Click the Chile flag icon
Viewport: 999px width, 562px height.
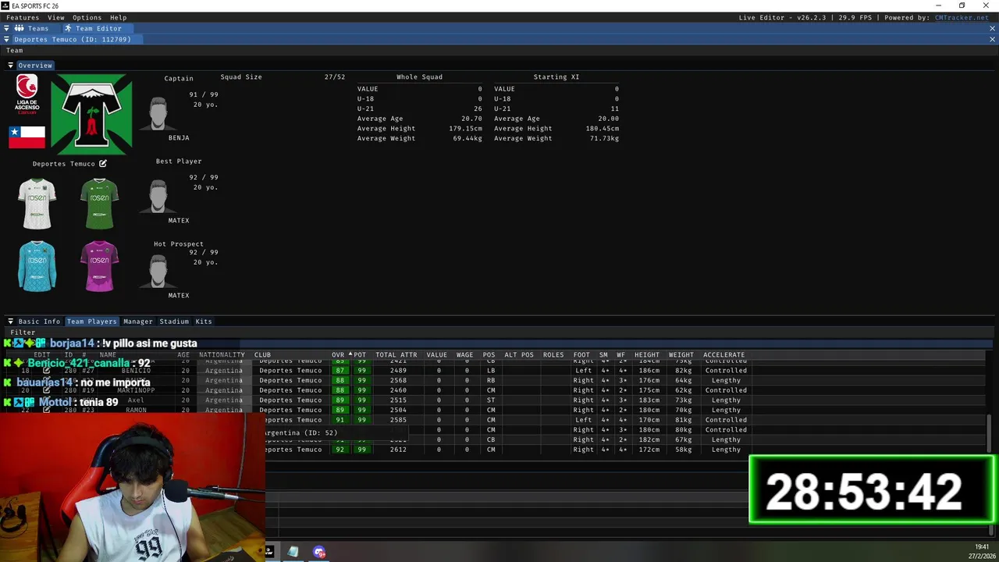(27, 137)
